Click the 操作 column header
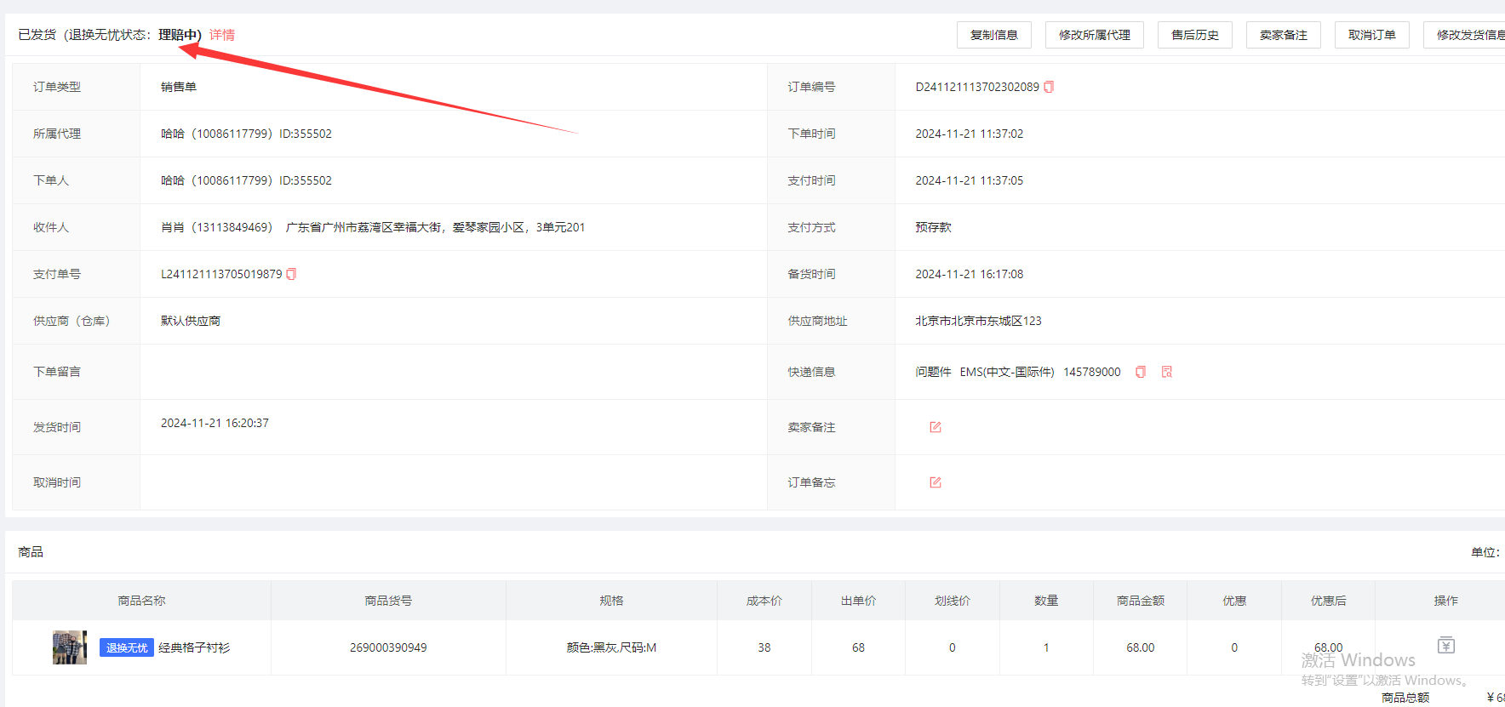The height and width of the screenshot is (707, 1505). [x=1445, y=601]
